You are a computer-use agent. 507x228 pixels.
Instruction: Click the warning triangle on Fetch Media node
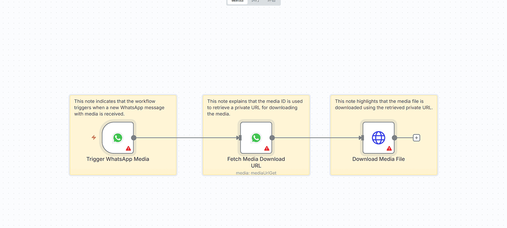(x=267, y=148)
